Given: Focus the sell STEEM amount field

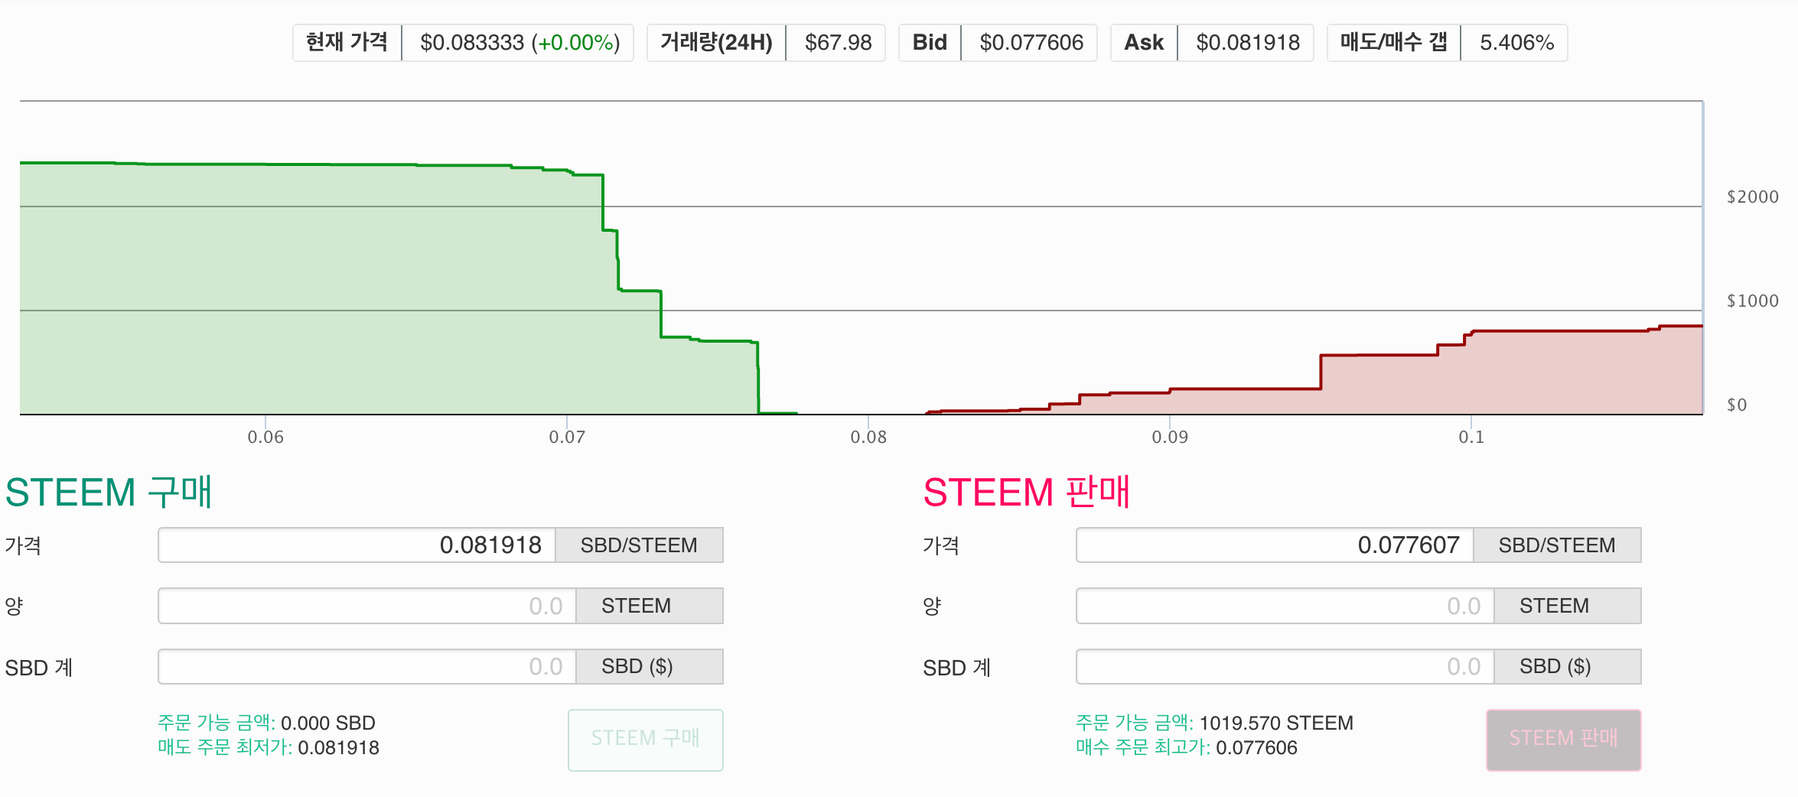Looking at the screenshot, I should (1285, 606).
